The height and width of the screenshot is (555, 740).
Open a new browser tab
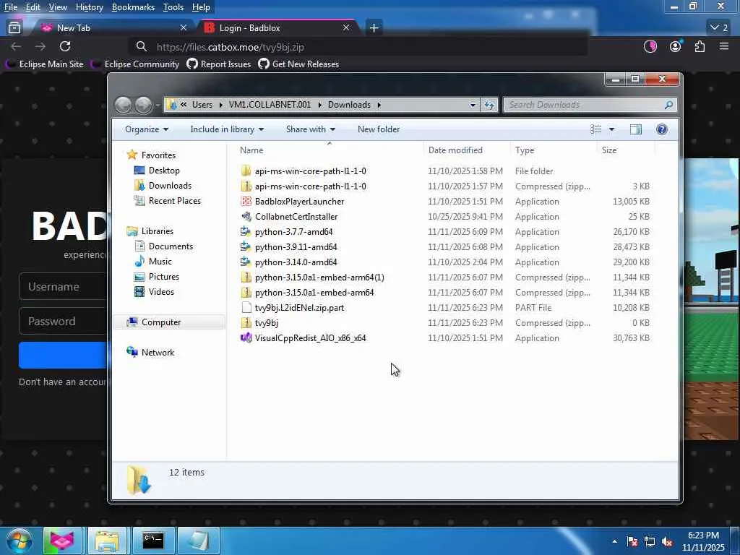tap(374, 28)
